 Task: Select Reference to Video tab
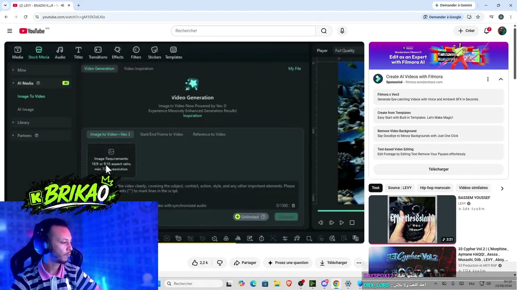(x=209, y=134)
